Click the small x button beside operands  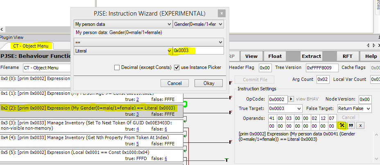pos(361,126)
